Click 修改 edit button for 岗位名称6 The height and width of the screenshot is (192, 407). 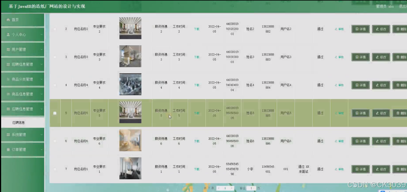[x=381, y=141]
